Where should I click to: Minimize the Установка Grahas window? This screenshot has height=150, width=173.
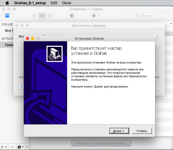33,38
